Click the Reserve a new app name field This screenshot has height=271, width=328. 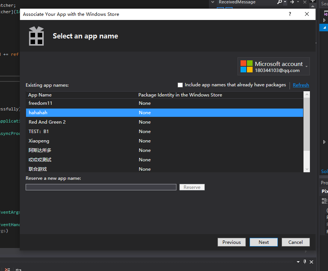coord(101,187)
